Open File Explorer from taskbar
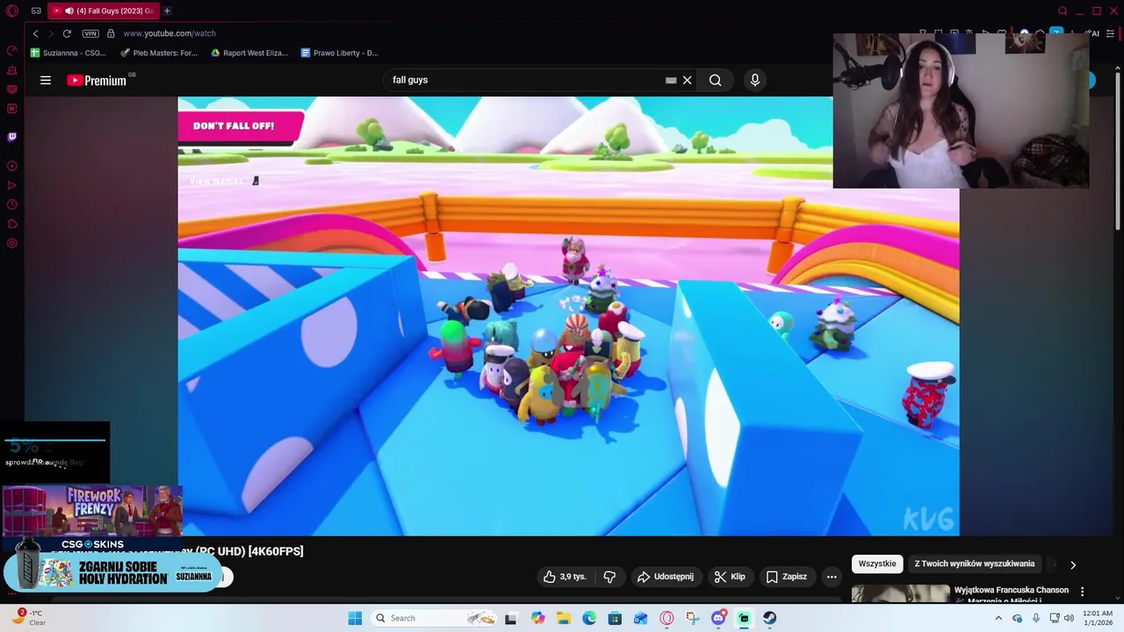 tap(563, 618)
